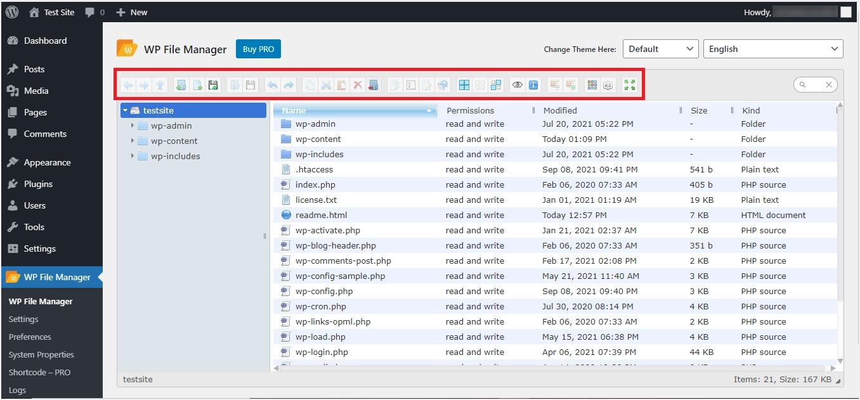This screenshot has width=860, height=400.
Task: Click the New file toolbar icon
Action: pos(197,85)
